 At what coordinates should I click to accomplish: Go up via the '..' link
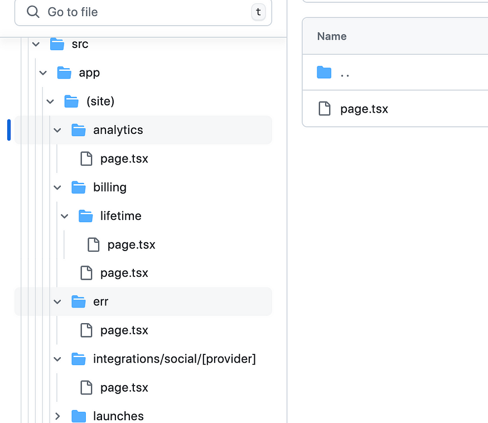345,75
